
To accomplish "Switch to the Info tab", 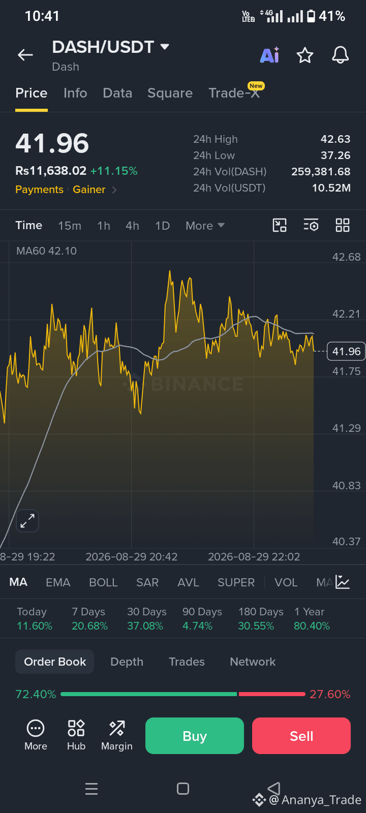I will coord(75,93).
